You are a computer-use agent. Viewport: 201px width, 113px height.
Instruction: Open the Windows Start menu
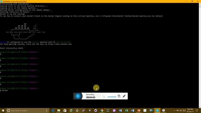point(3,110)
